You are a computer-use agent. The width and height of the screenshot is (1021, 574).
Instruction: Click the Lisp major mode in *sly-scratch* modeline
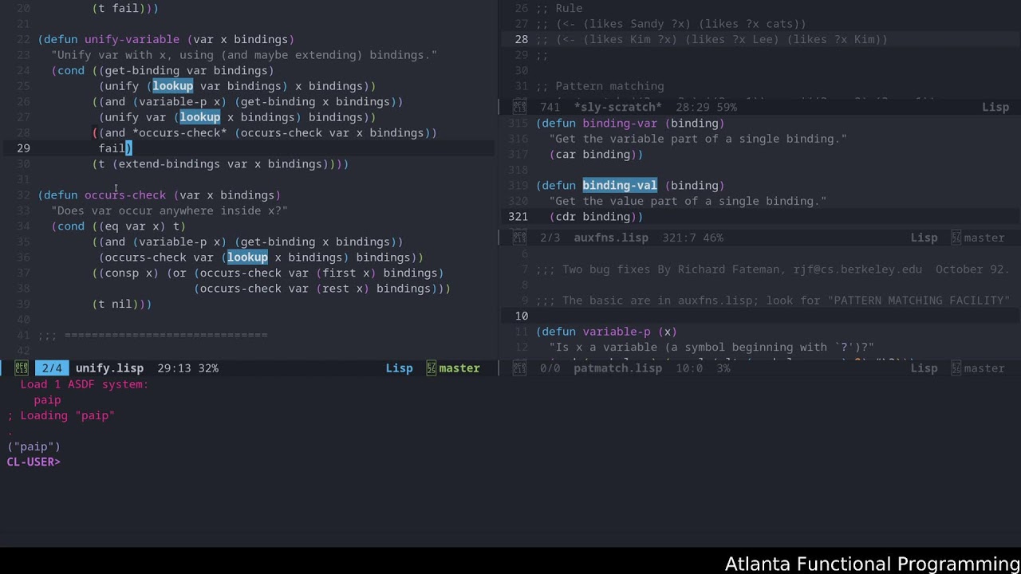995,107
